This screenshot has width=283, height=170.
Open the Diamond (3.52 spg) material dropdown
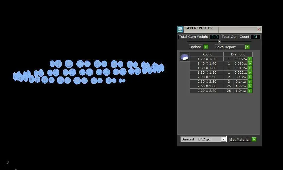pyautogui.click(x=204, y=139)
